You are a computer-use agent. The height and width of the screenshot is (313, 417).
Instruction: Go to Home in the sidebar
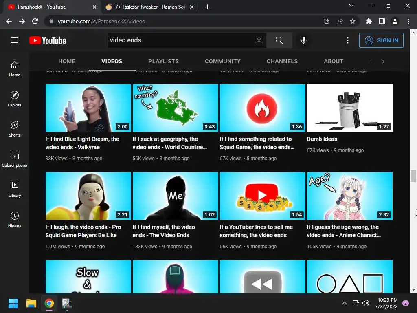click(x=15, y=68)
